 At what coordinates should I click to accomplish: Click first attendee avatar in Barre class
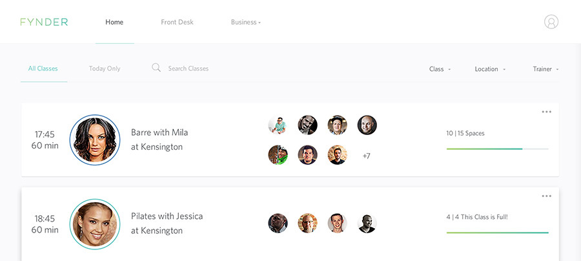(x=278, y=125)
